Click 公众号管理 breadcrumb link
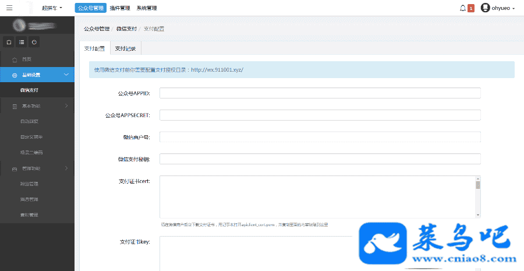This screenshot has height=271, width=524. (96, 29)
